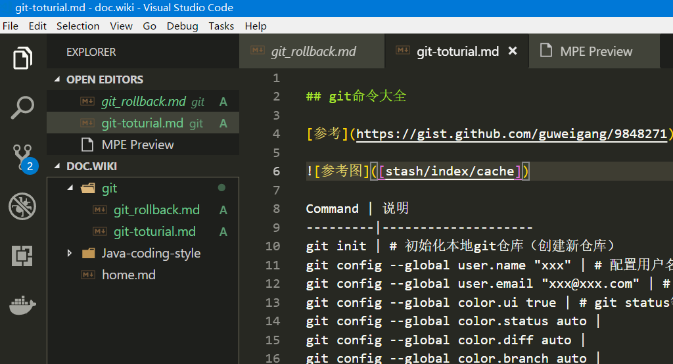Click the '## git命令大全' heading line

[356, 96]
